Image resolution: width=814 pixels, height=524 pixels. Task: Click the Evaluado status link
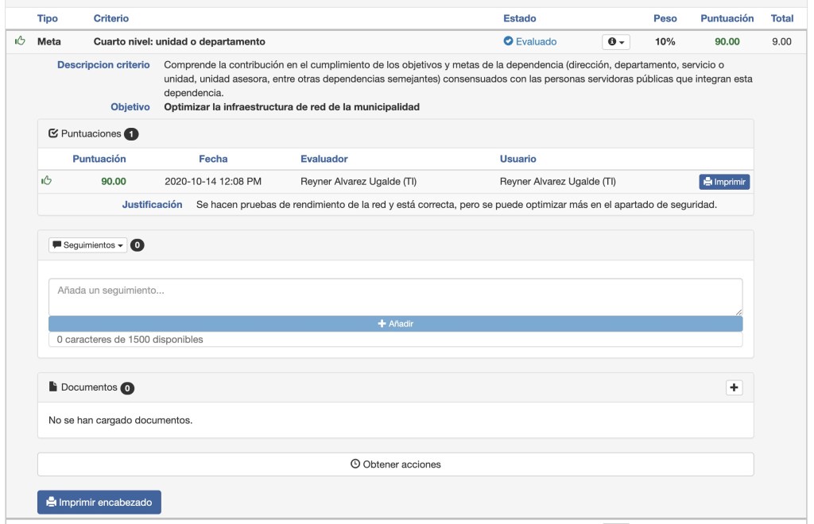click(x=536, y=41)
